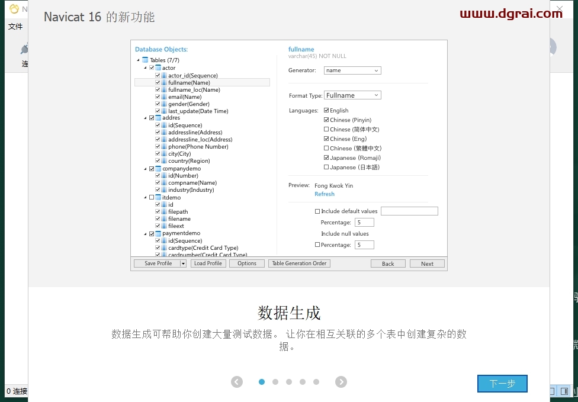
Task: Collapse the Tables (7/7) tree node
Action: [x=138, y=60]
